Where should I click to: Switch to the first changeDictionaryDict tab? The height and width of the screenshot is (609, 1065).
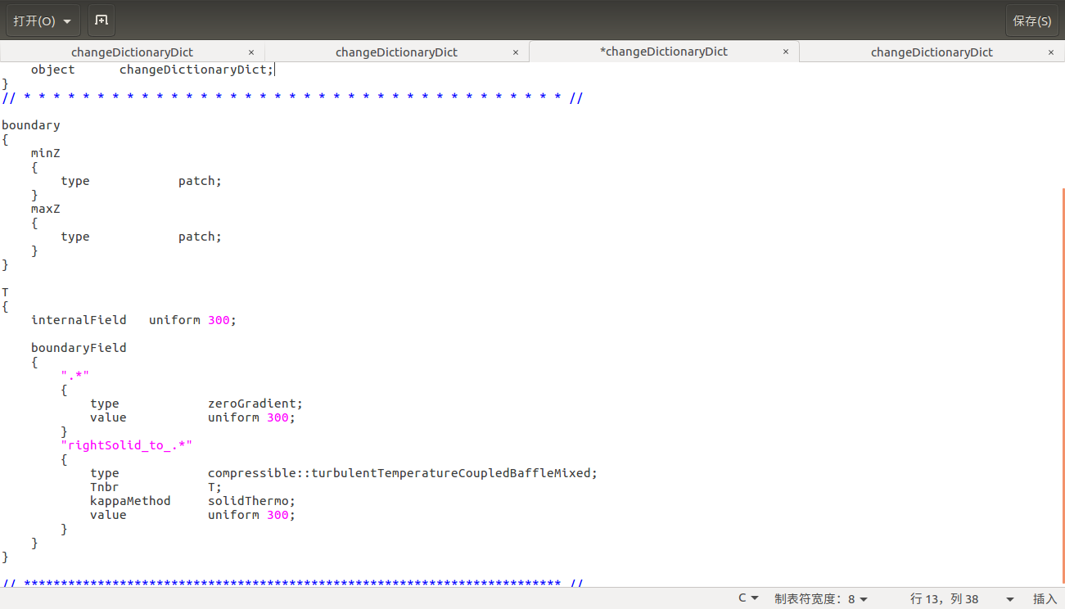point(132,52)
